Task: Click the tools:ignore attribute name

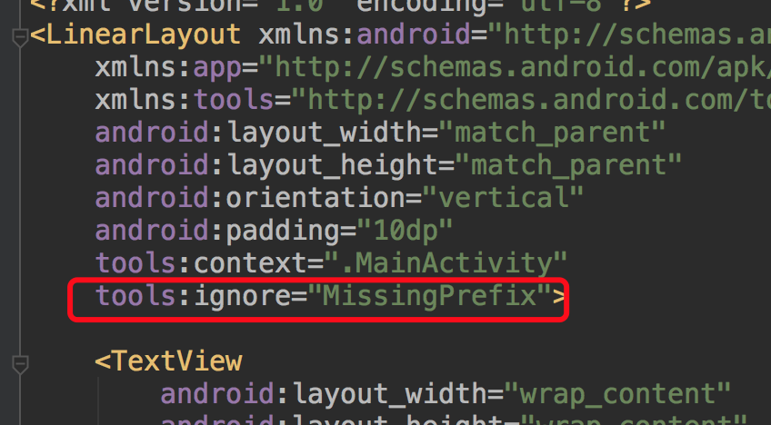Action: coord(193,296)
